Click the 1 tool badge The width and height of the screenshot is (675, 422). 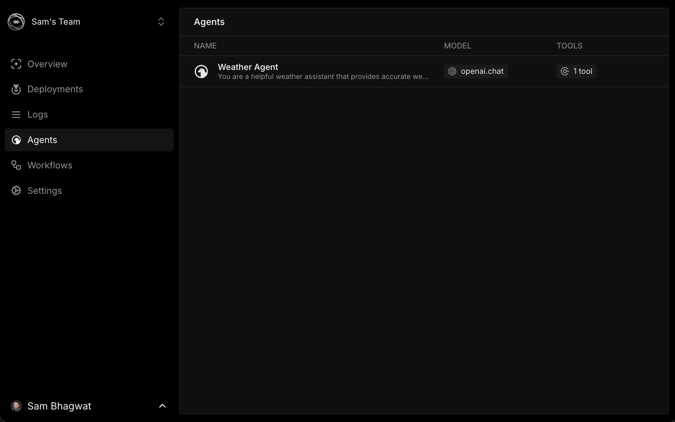click(x=576, y=72)
